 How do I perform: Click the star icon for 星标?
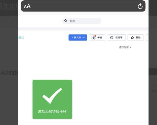coord(132,37)
